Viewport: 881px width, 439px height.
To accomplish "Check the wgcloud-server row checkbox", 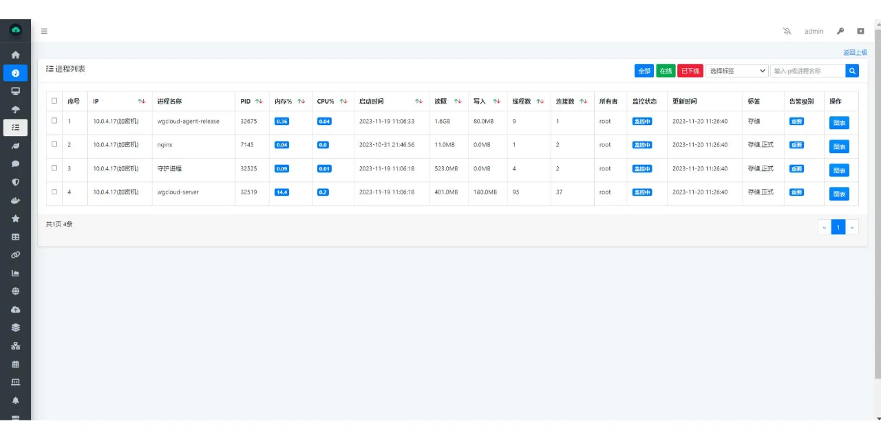I will pos(54,192).
